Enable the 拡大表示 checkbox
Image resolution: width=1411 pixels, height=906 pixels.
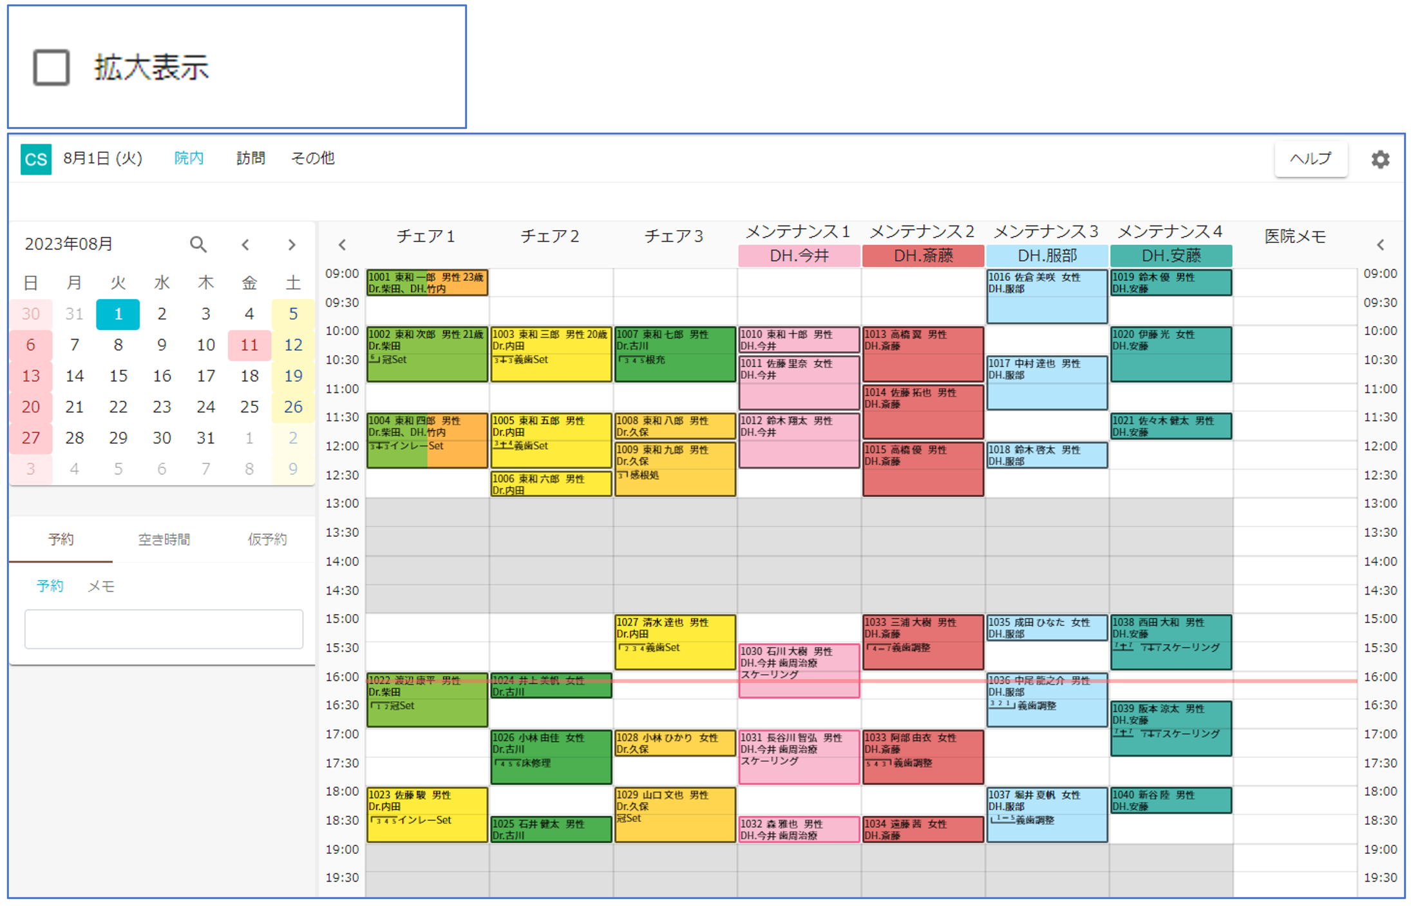52,68
